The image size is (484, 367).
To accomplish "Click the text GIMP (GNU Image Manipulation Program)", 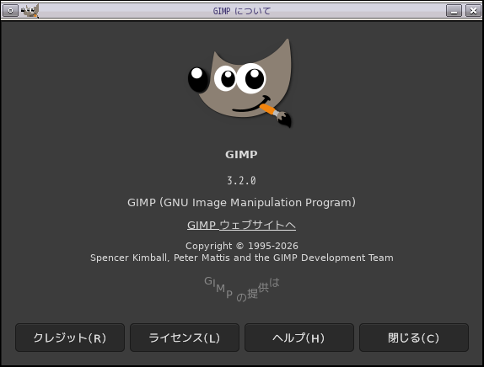I will pos(241,203).
